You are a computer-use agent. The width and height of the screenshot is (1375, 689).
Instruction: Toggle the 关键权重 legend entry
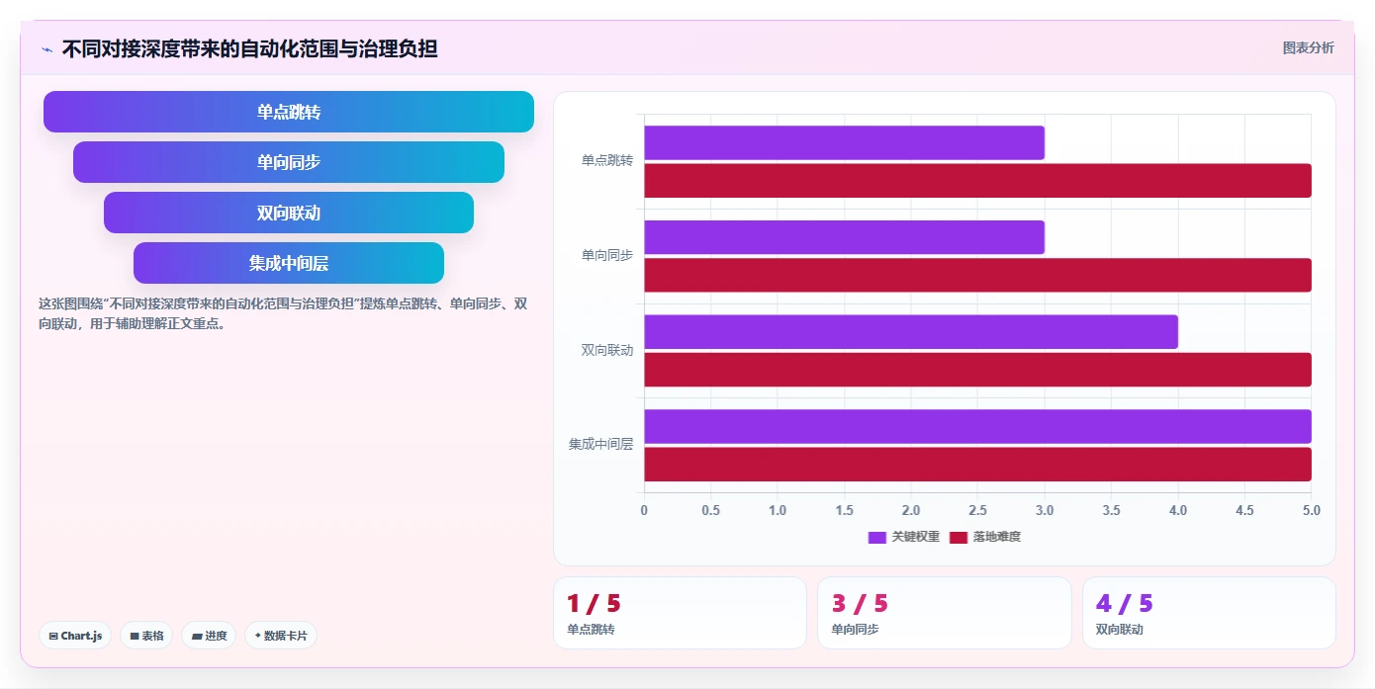click(904, 537)
